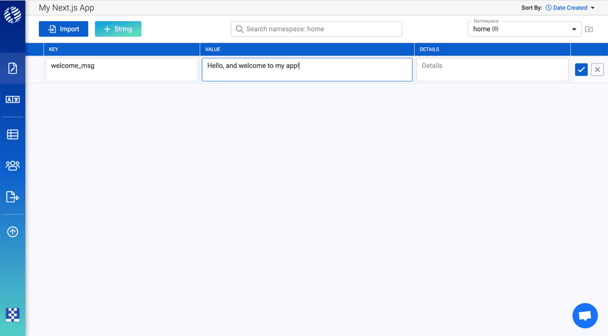The image size is (608, 336).
Task: Select the export document sidebar icon
Action: pos(12,197)
